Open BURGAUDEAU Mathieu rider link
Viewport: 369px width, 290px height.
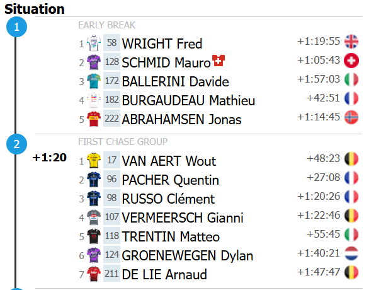(x=188, y=101)
